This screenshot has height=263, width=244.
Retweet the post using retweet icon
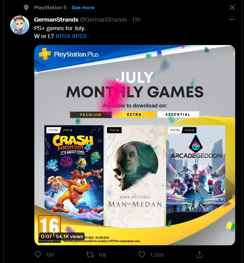[90, 255]
